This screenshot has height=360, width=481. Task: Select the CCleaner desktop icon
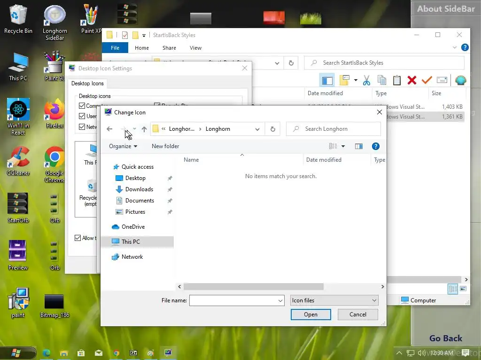pos(18,161)
